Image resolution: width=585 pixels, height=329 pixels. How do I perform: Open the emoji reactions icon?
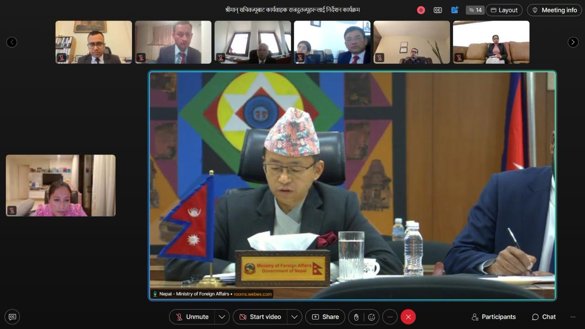[372, 317]
